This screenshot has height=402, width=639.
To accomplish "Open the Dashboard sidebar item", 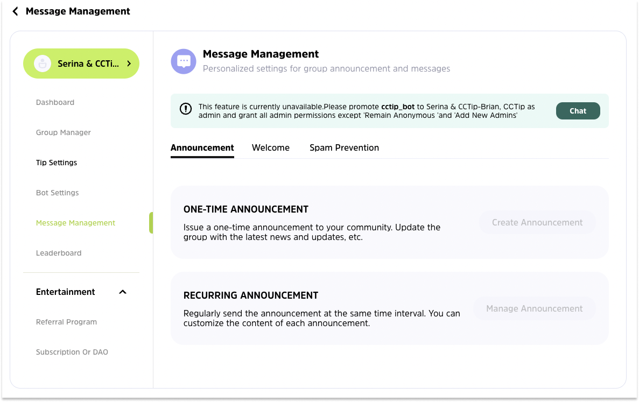I will pyautogui.click(x=55, y=102).
